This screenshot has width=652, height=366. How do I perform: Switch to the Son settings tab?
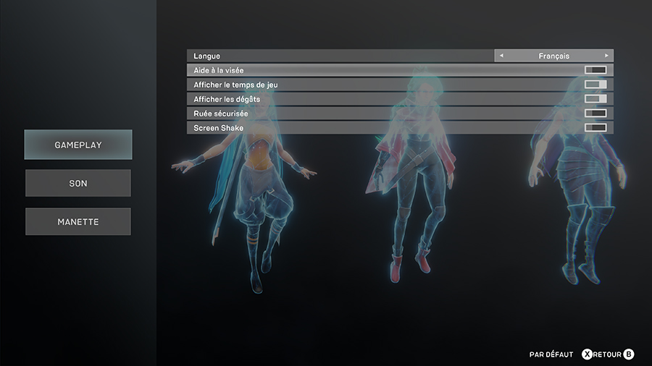pos(78,183)
